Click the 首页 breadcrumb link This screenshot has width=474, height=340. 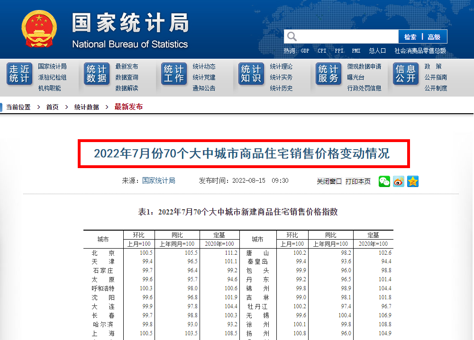click(52, 107)
